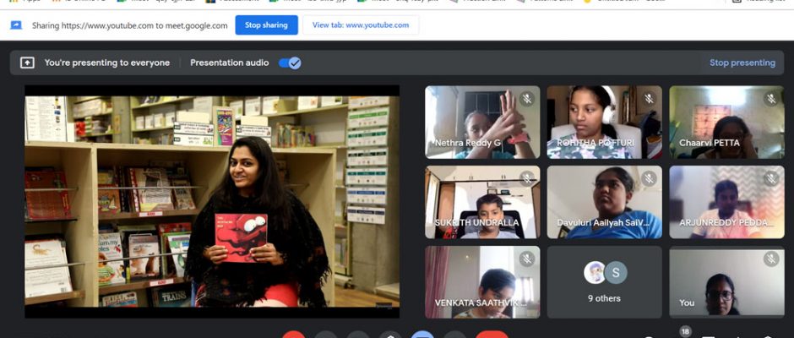Click the 'Chaarvi PETTA' name label
Viewport: 794px width, 338px height.
click(710, 143)
